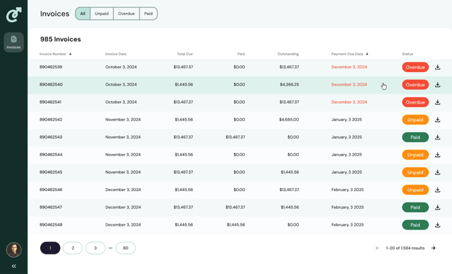Click Paid badge for invoice 890462543
Viewport: 452px width, 274px height.
(x=415, y=137)
